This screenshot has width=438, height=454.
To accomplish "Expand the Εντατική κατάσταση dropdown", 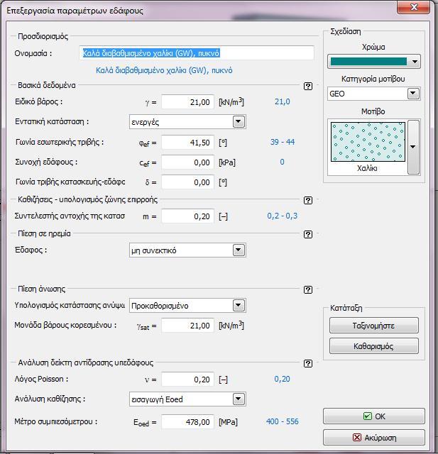I will pos(239,121).
